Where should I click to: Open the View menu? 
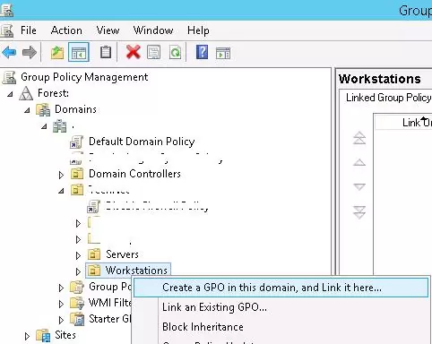108,30
